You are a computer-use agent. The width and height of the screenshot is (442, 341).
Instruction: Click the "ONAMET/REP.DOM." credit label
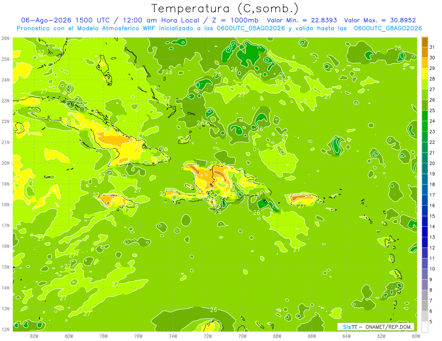pyautogui.click(x=388, y=327)
